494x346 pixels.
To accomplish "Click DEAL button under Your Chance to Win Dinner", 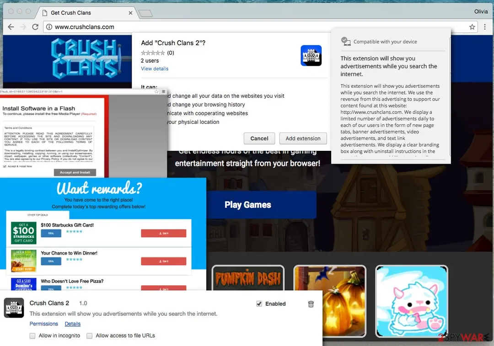I will [x=51, y=261].
